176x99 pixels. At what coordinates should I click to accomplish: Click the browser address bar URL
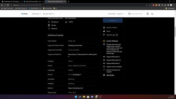coord(27,5)
